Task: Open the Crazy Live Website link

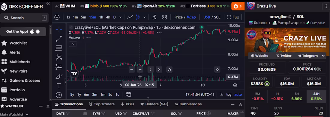Action: pyautogui.click(x=259, y=56)
